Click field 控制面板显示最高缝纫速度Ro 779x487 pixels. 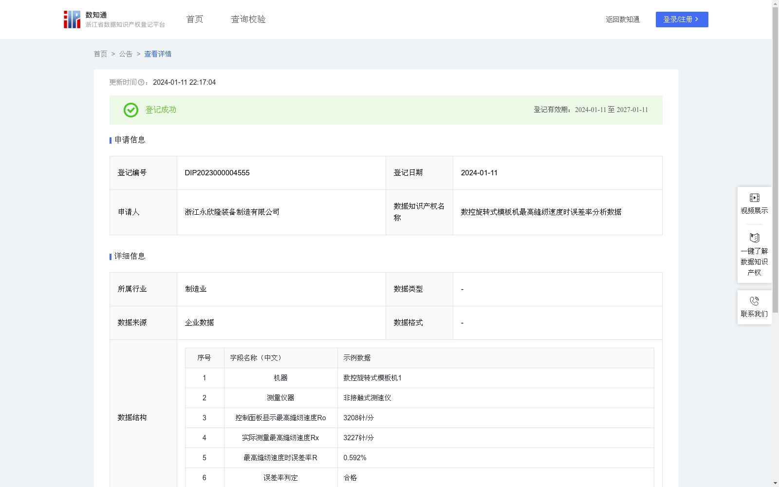[x=280, y=418]
